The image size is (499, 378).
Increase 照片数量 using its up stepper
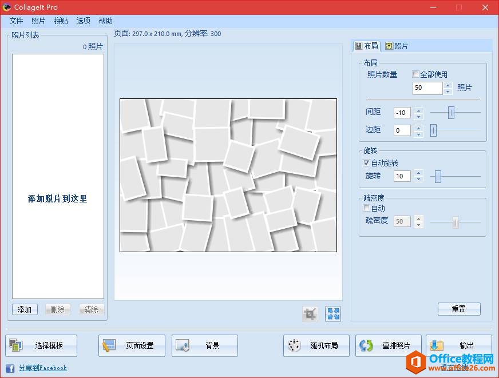coord(447,85)
